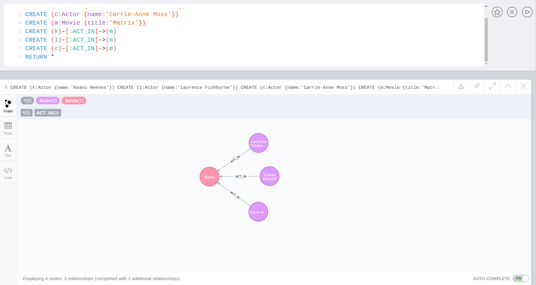The height and width of the screenshot is (285, 536).
Task: Select the Keanu Reeves actor node
Action: pyautogui.click(x=270, y=176)
